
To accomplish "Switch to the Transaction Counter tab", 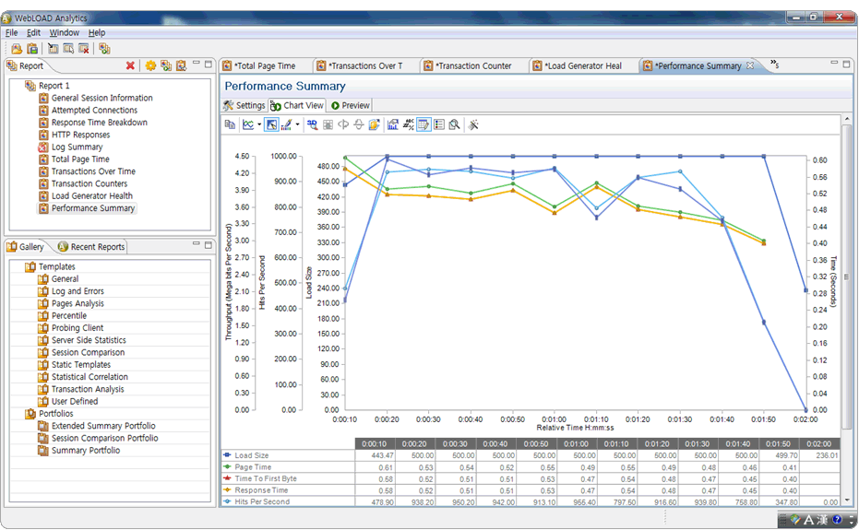I will (473, 65).
